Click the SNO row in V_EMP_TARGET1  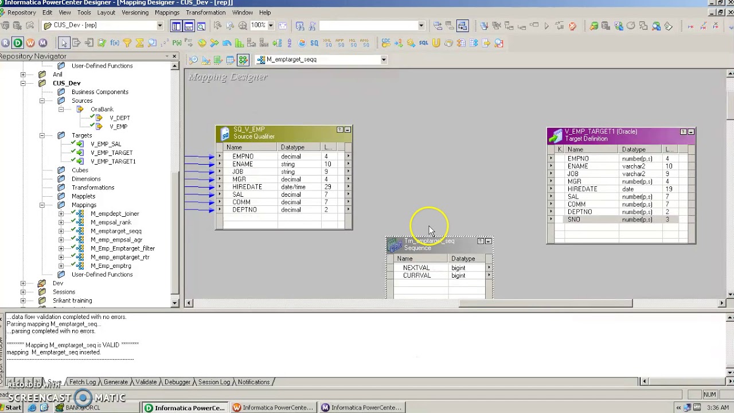click(616, 220)
